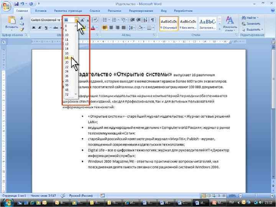Image resolution: width=276 pixels, height=207 pixels.
Task: Apply the Заголовок (Heading) style
Action: (207, 24)
